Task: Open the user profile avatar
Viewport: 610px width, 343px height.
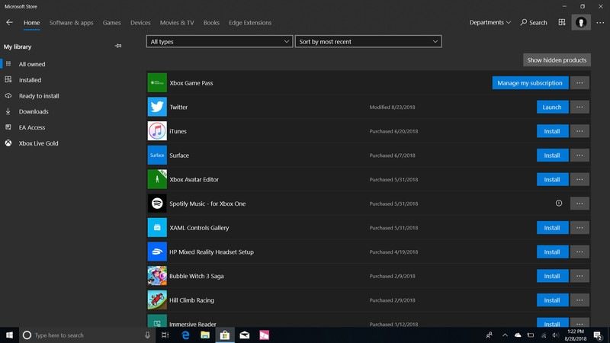Action: pyautogui.click(x=581, y=23)
